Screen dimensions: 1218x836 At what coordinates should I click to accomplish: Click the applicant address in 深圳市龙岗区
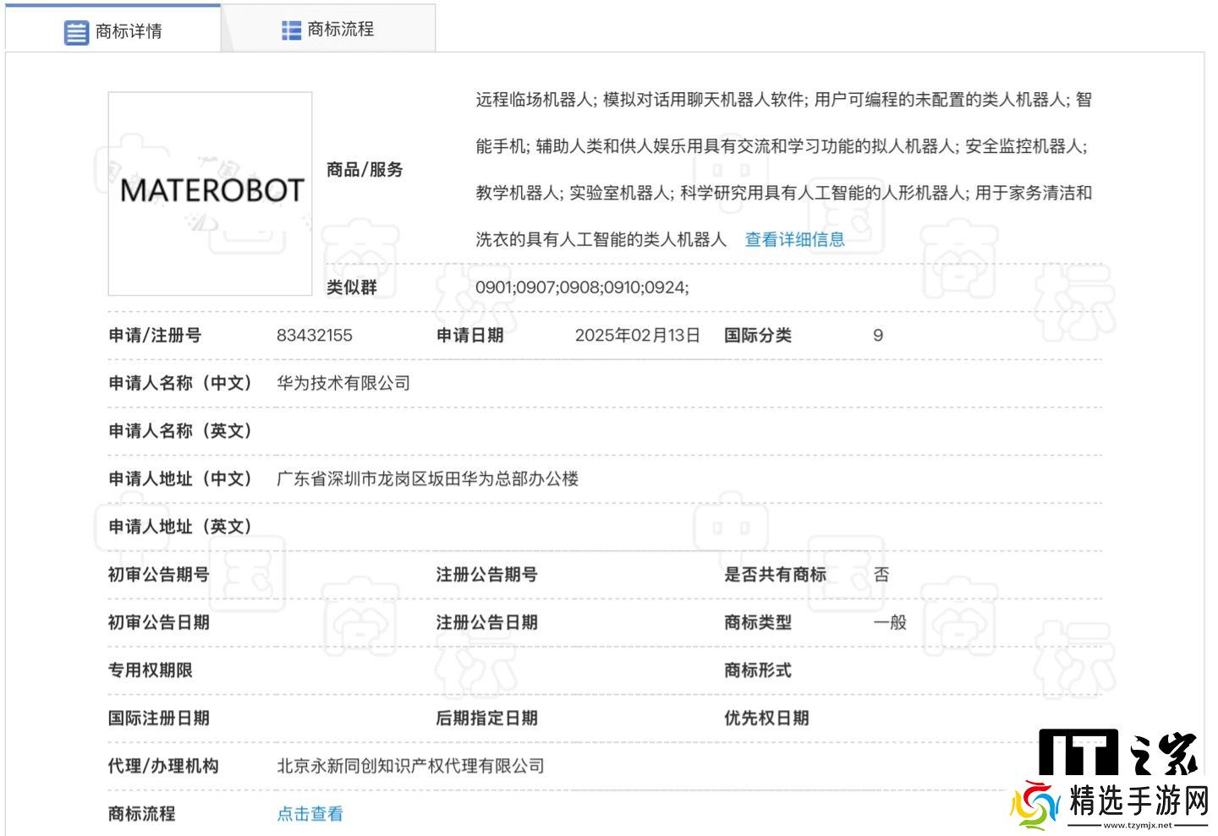click(x=427, y=478)
